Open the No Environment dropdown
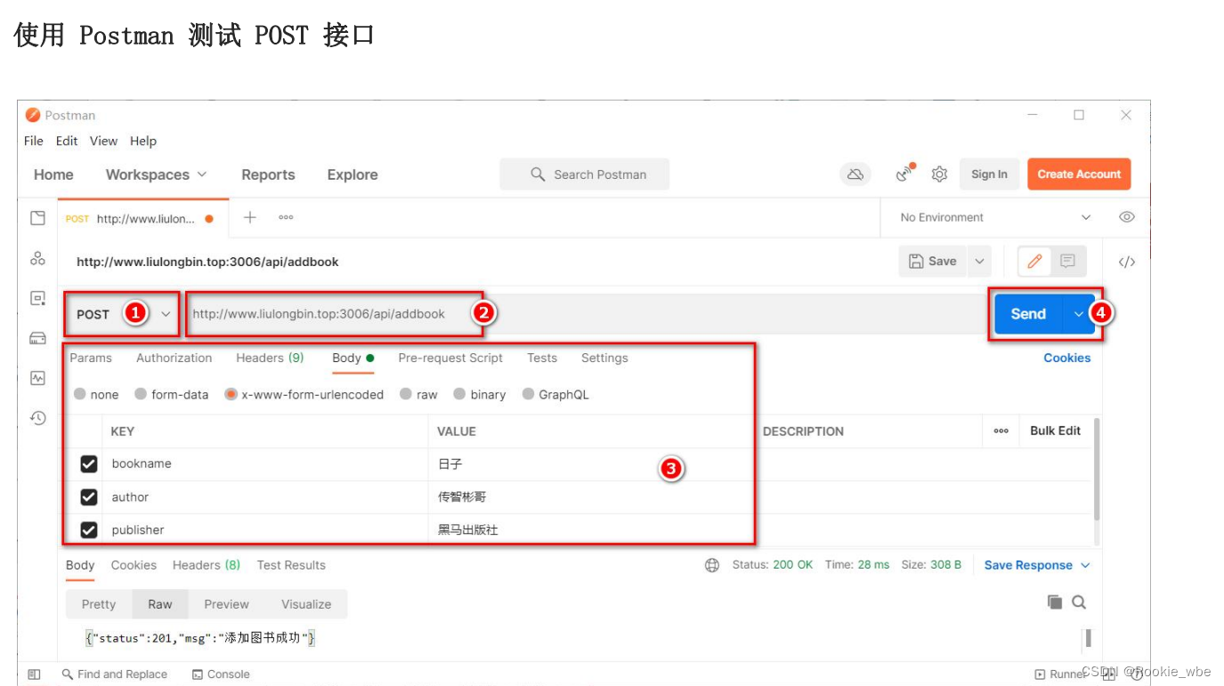Screen dimensions: 1224x686 pyautogui.click(x=994, y=217)
